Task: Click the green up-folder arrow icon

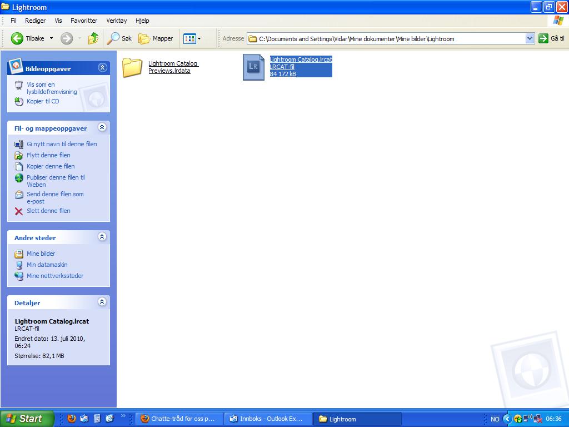Action: 93,38
